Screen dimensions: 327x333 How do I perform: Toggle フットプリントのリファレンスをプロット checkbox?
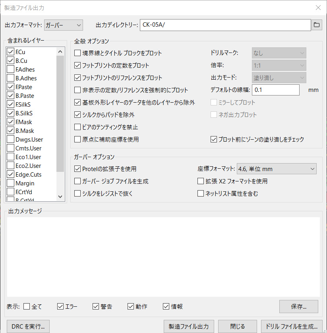(x=77, y=78)
